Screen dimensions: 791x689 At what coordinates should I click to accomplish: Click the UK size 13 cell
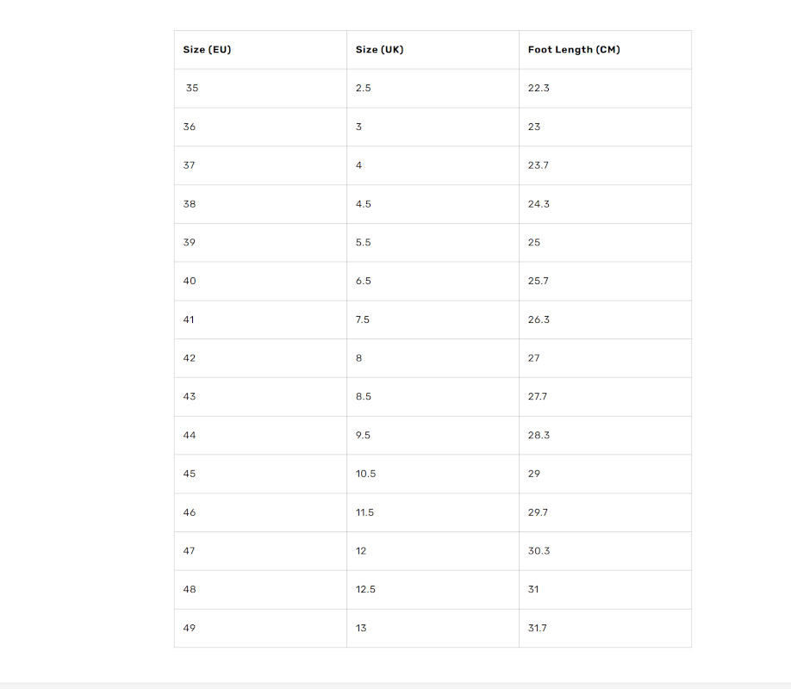click(361, 628)
